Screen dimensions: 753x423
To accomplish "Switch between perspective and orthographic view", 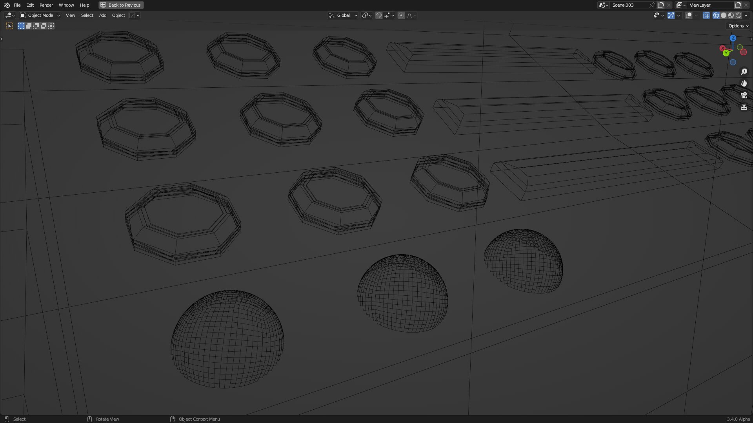I will [x=744, y=107].
